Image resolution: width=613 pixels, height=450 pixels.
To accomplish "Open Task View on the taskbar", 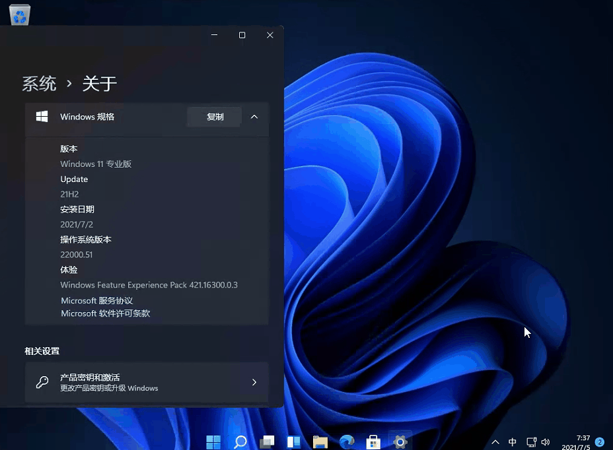I will (267, 441).
